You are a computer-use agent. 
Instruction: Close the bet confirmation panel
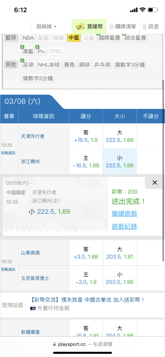[x=155, y=182]
